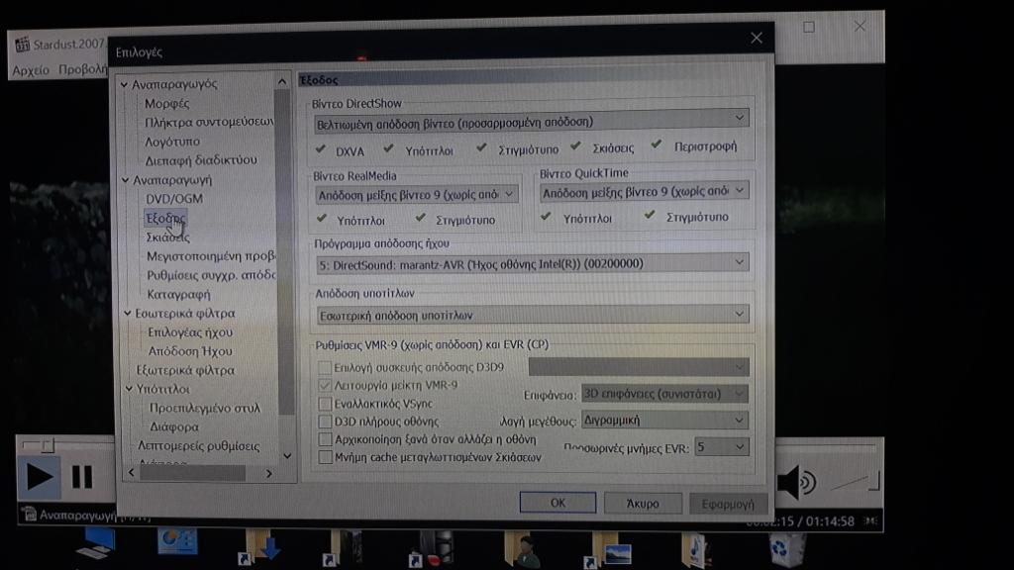Toggle the Σκιάσεις checkmark
The height and width of the screenshot is (570, 1014).
coord(575,146)
